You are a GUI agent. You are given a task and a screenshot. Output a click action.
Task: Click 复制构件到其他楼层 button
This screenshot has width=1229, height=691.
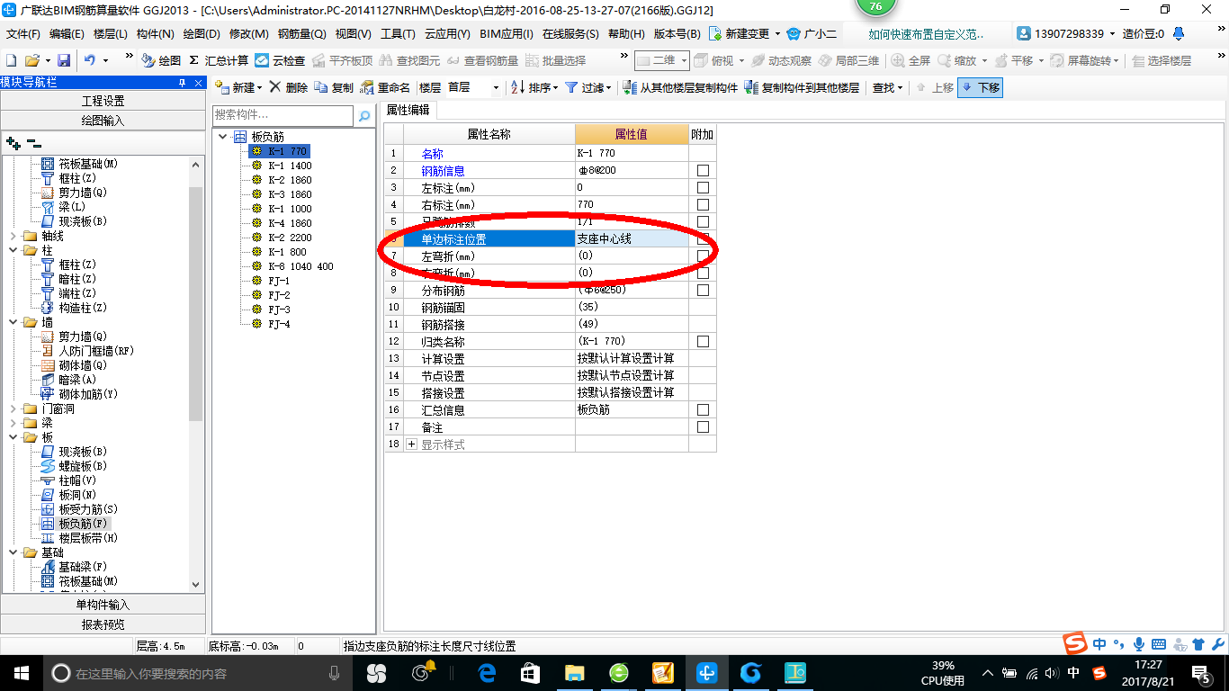(803, 87)
